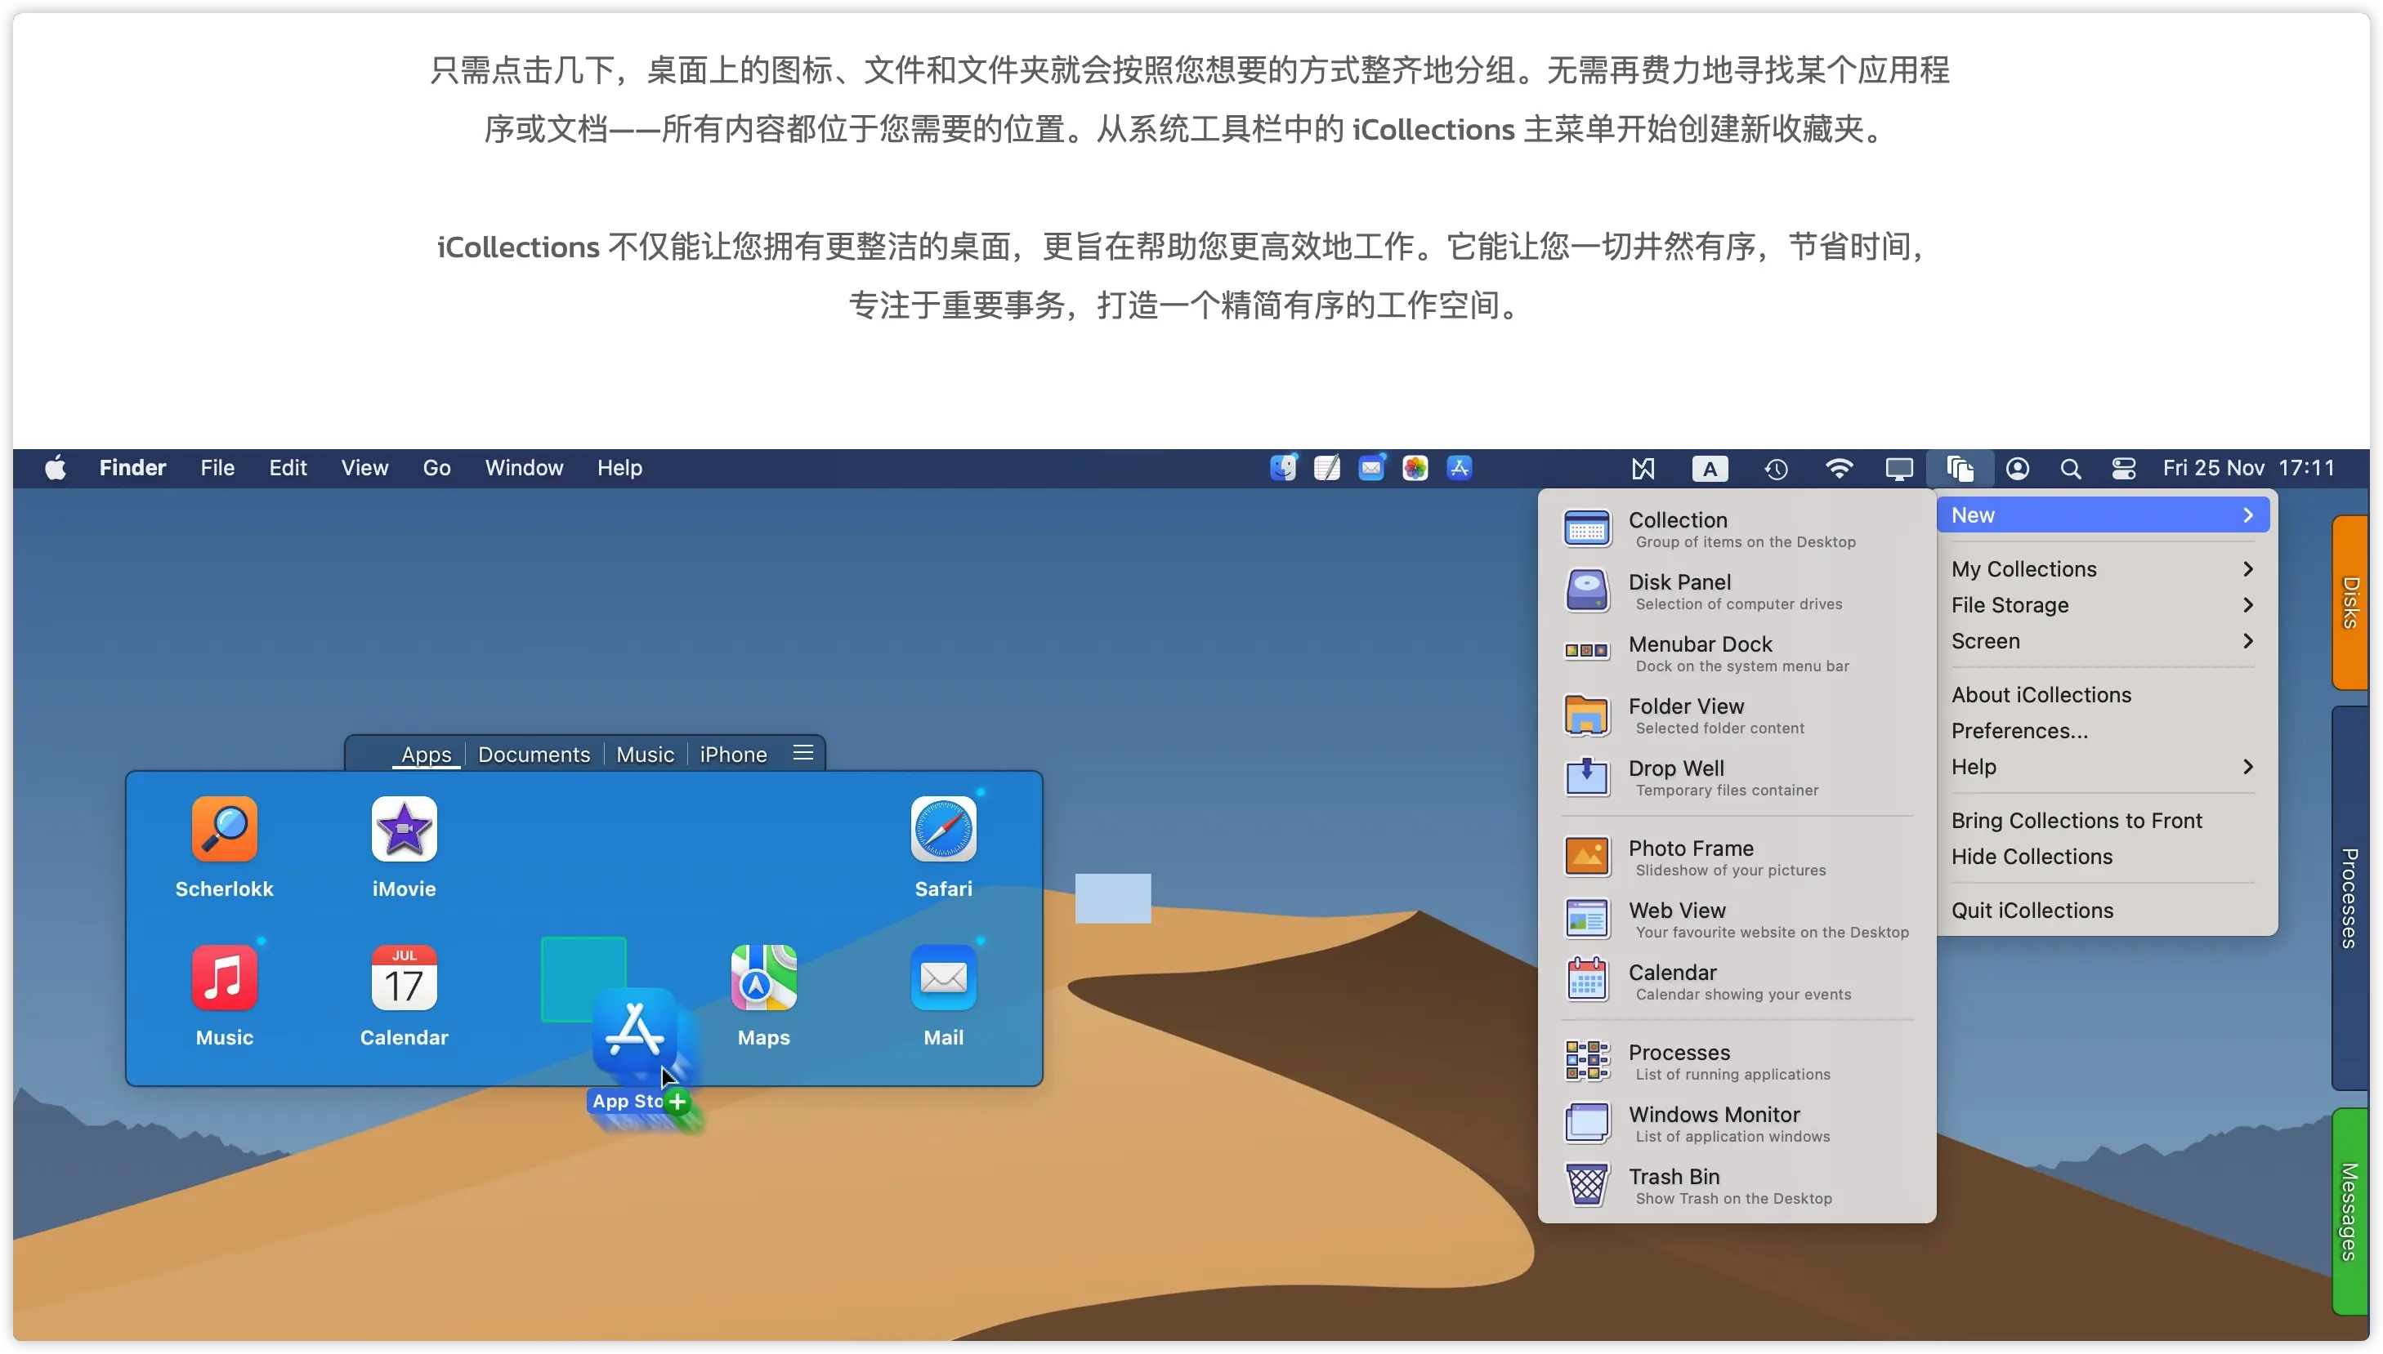2383x1354 pixels.
Task: Switch to the Music tab
Action: pos(645,755)
